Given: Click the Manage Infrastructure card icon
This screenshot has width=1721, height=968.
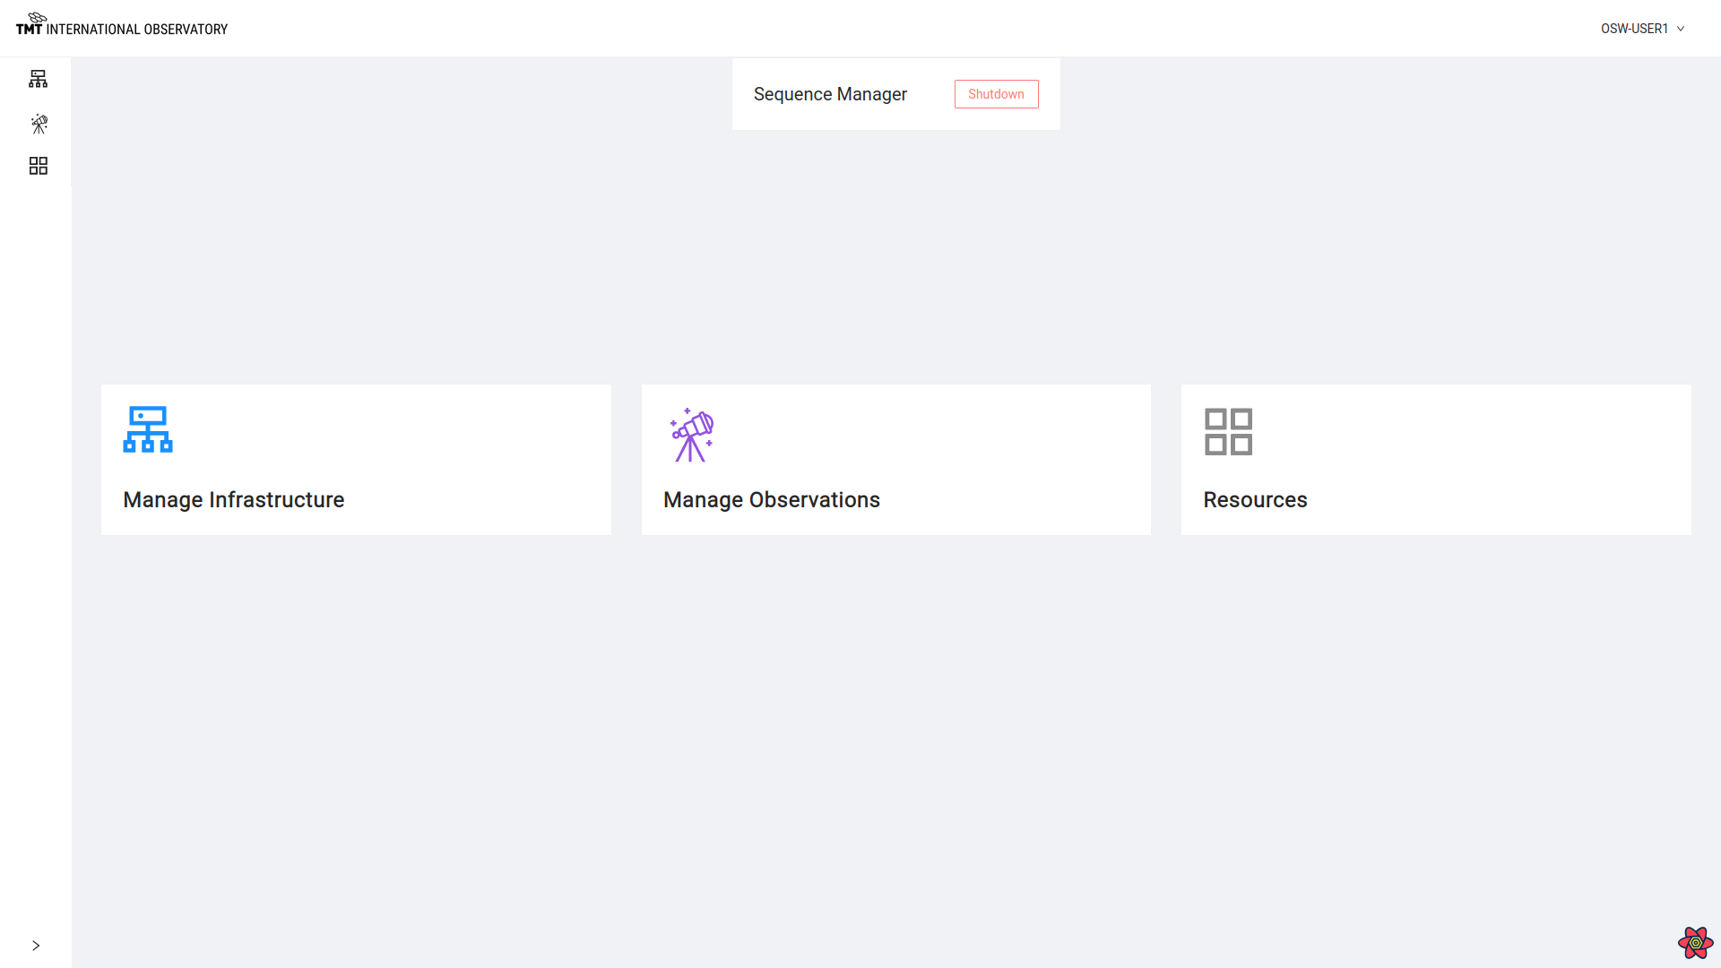Looking at the screenshot, I should pyautogui.click(x=148, y=429).
